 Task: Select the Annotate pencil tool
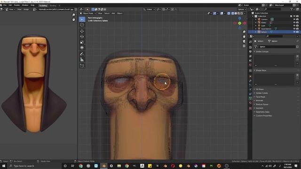[x=82, y=54]
